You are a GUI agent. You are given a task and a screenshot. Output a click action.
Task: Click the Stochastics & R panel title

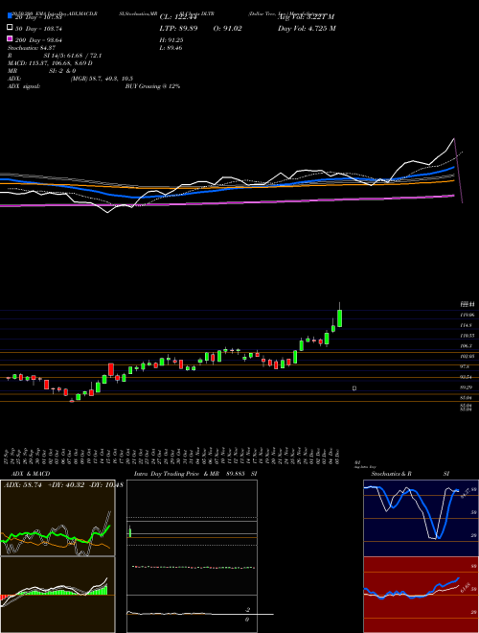[391, 474]
